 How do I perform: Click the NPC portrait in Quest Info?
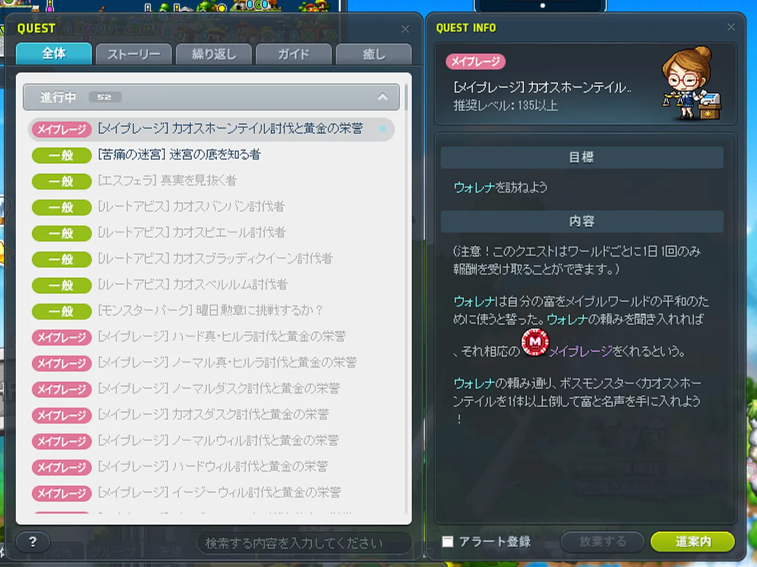point(690,83)
